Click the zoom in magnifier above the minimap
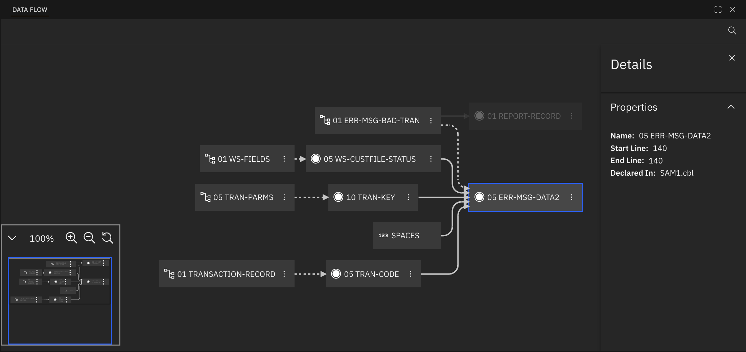 [x=71, y=238]
